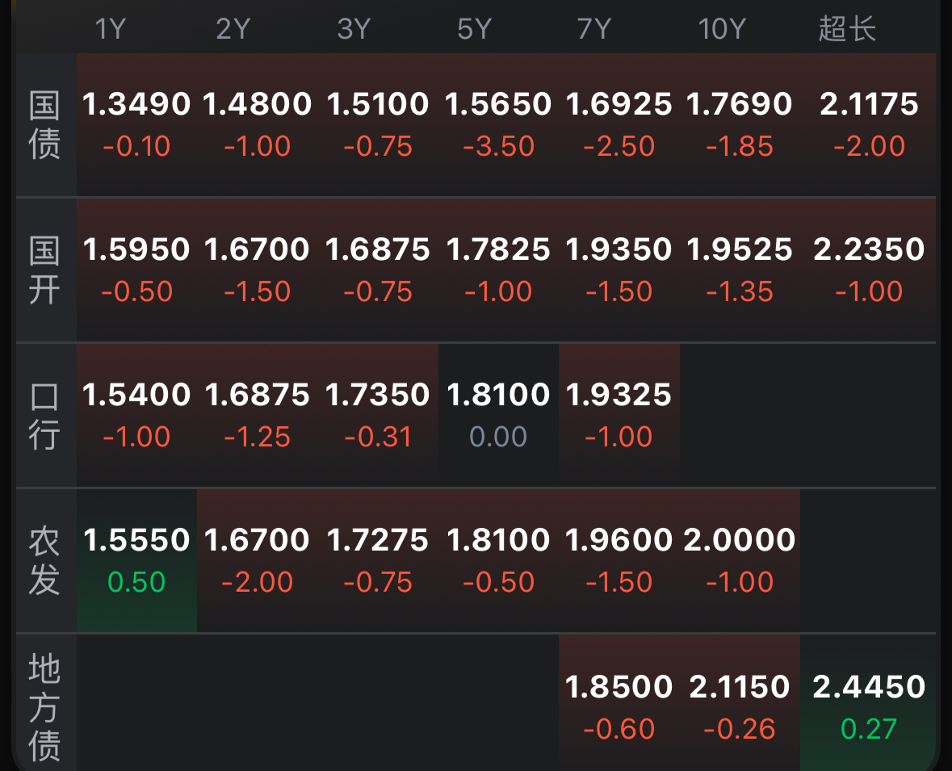Select the 国开 row label

[x=45, y=270]
